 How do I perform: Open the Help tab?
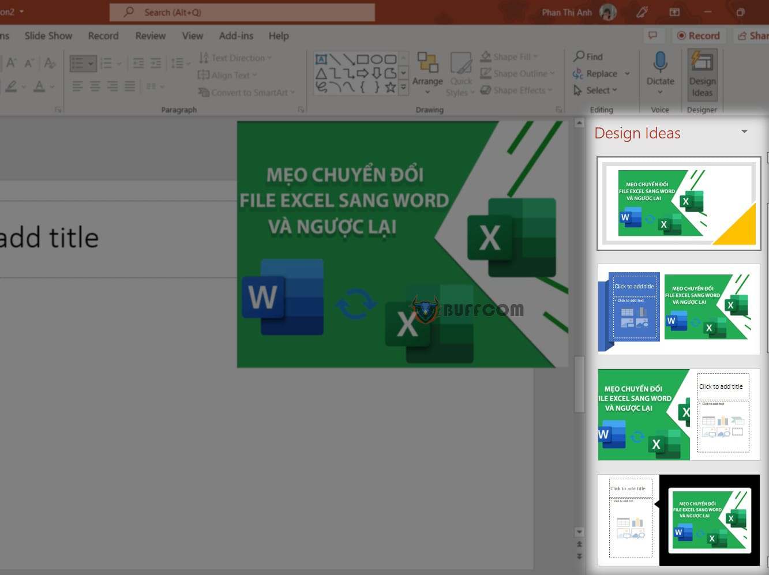click(279, 36)
